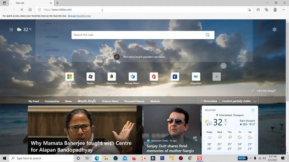
Task: Open the Photoshop icon on taskbar
Action: 162,158
